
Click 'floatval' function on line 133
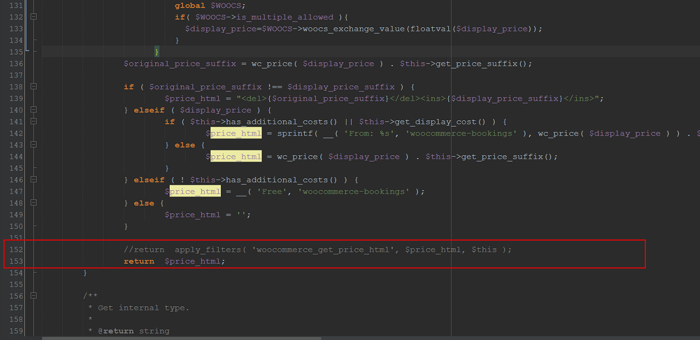coord(431,28)
